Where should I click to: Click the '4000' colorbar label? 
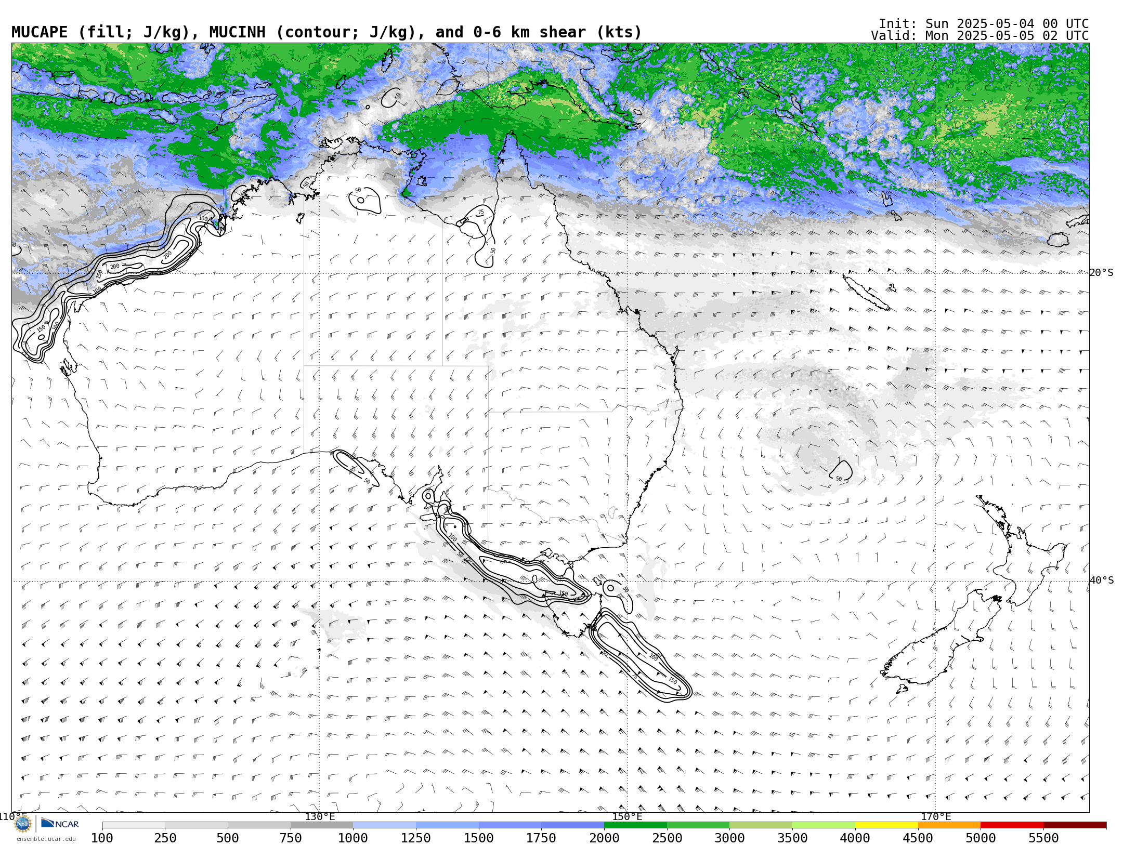[x=855, y=838]
